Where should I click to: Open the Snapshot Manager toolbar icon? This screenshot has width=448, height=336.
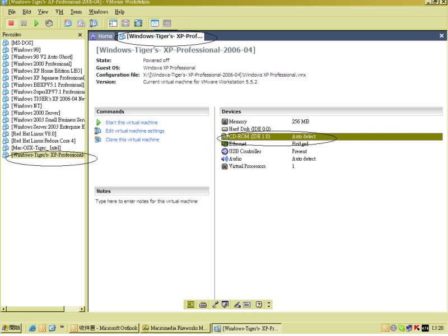coord(94,23)
